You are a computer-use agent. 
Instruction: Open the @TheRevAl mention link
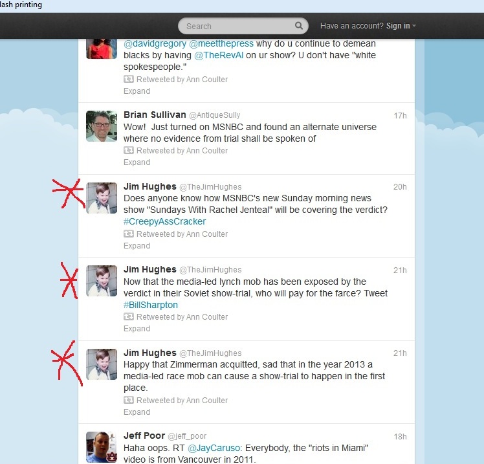click(219, 55)
